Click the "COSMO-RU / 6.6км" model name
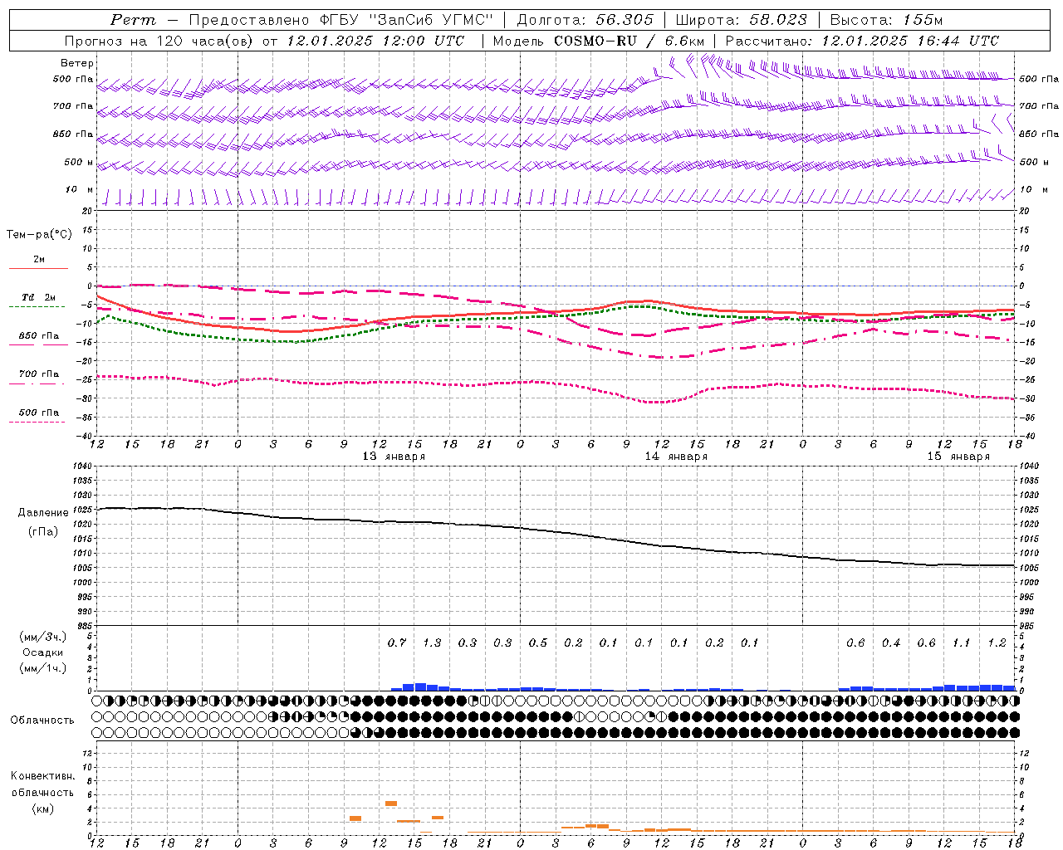Viewport: 1063px width, 850px height. click(629, 41)
